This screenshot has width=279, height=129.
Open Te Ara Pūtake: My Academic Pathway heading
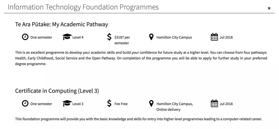(x=61, y=24)
